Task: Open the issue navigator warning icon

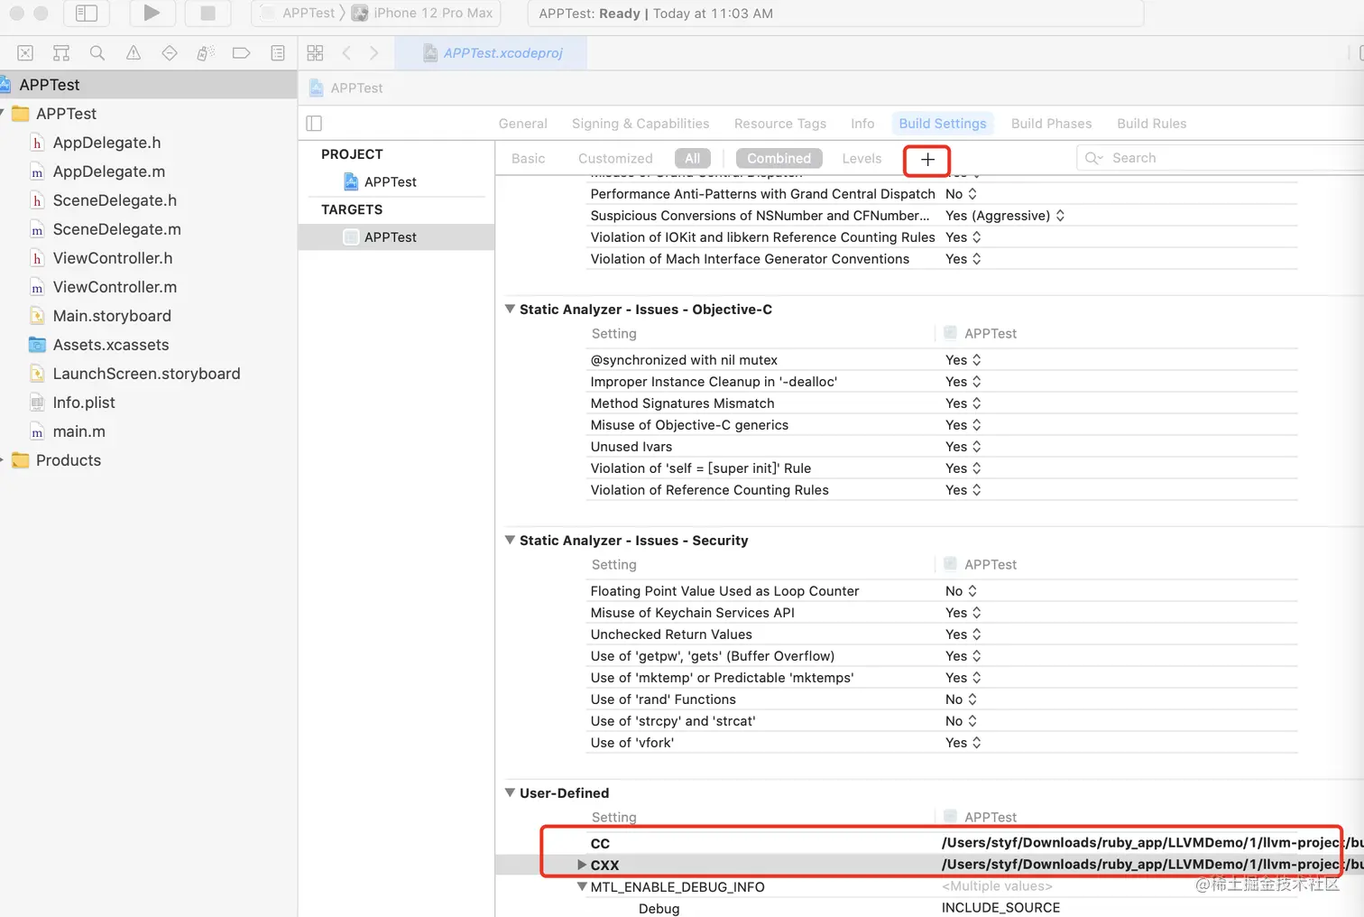Action: [134, 53]
